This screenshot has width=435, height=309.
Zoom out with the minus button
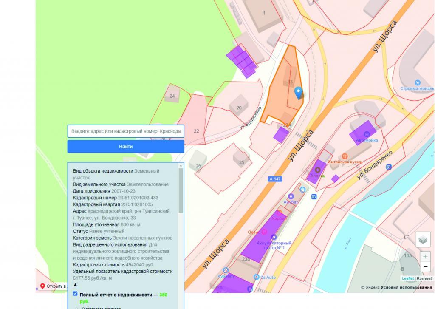tap(425, 267)
